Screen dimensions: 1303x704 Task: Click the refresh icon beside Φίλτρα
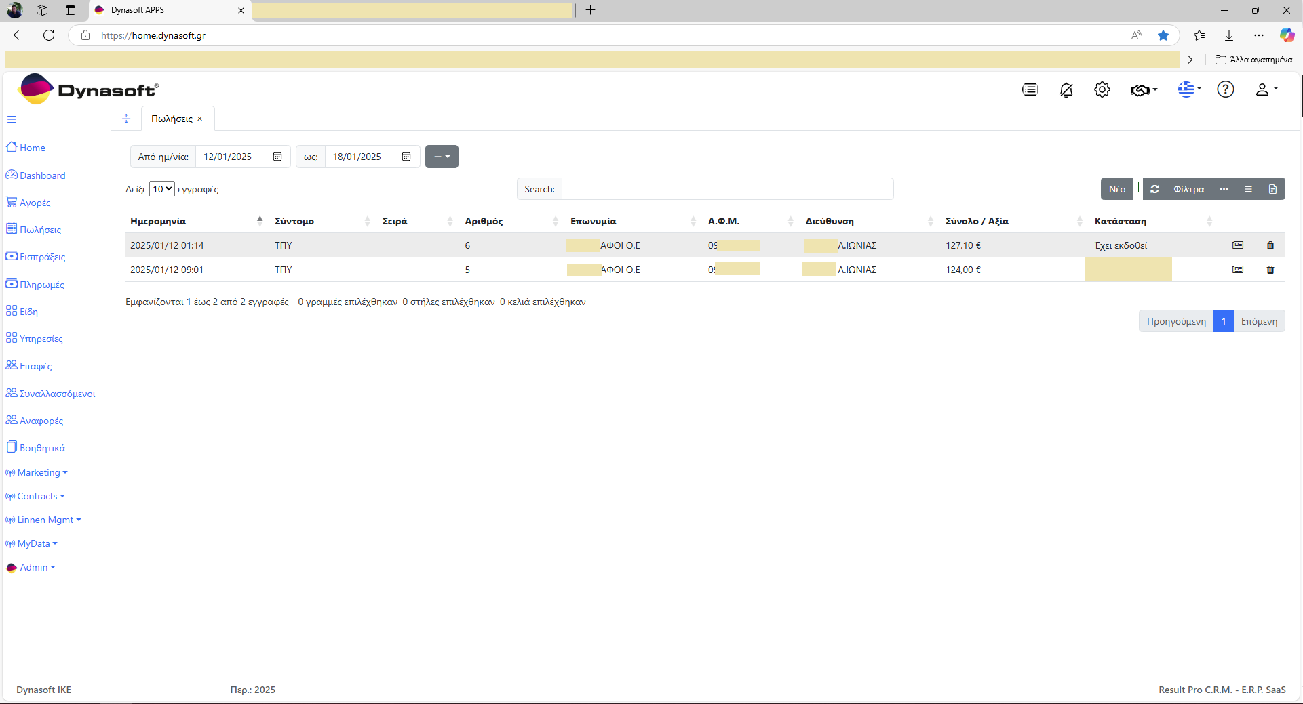[1155, 189]
